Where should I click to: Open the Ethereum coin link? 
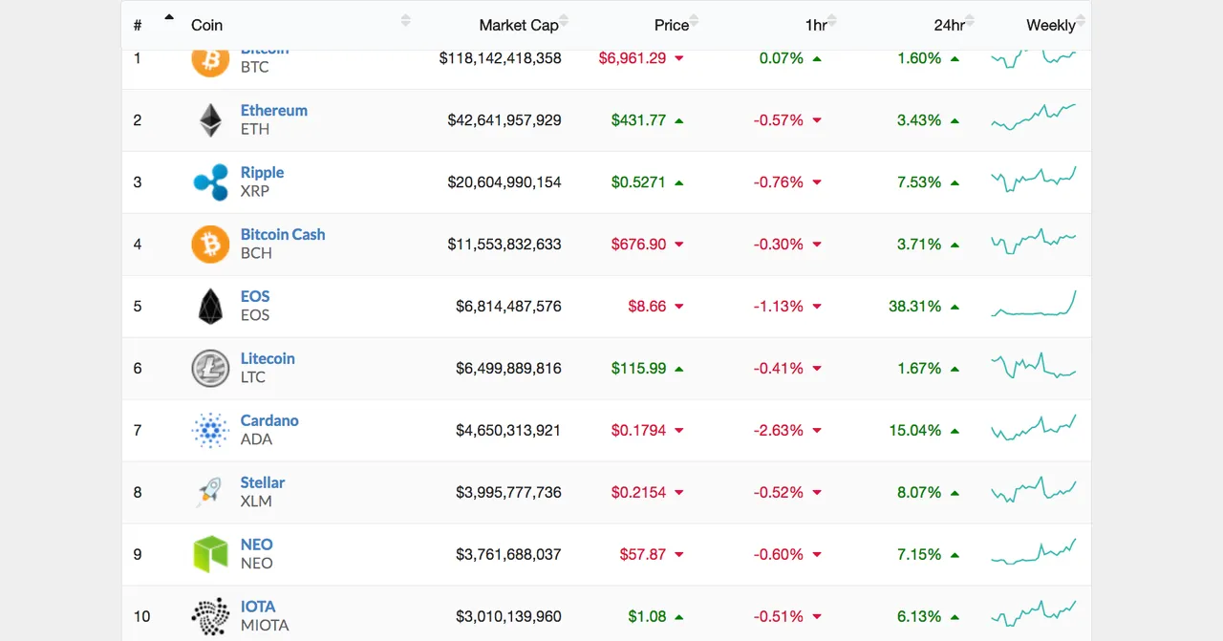coord(274,111)
